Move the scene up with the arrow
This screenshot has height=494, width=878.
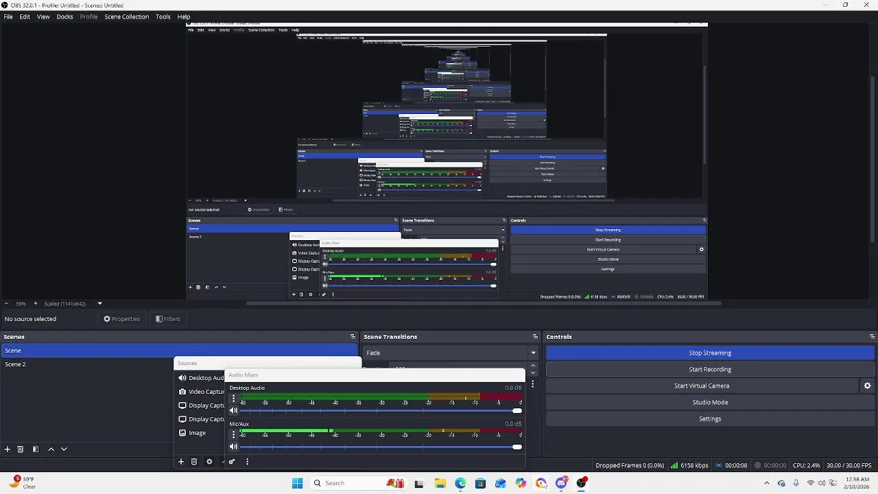[51, 449]
